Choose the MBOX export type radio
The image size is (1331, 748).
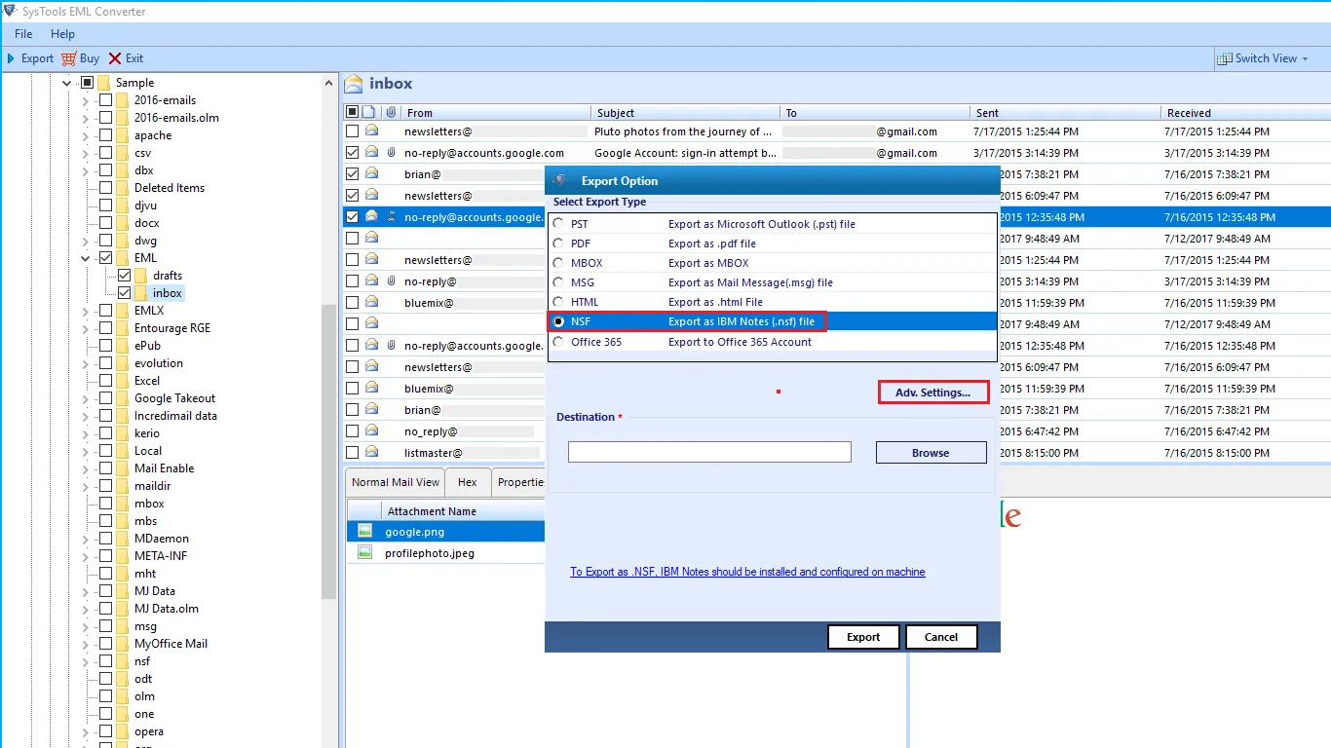558,263
